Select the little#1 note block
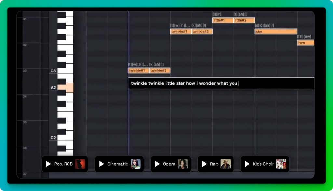 click(223, 20)
